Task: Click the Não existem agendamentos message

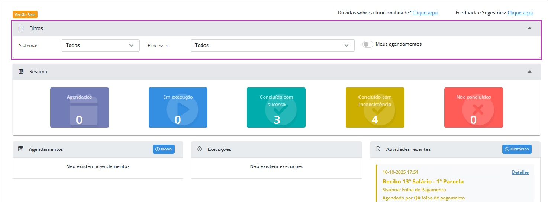Action: [98, 166]
